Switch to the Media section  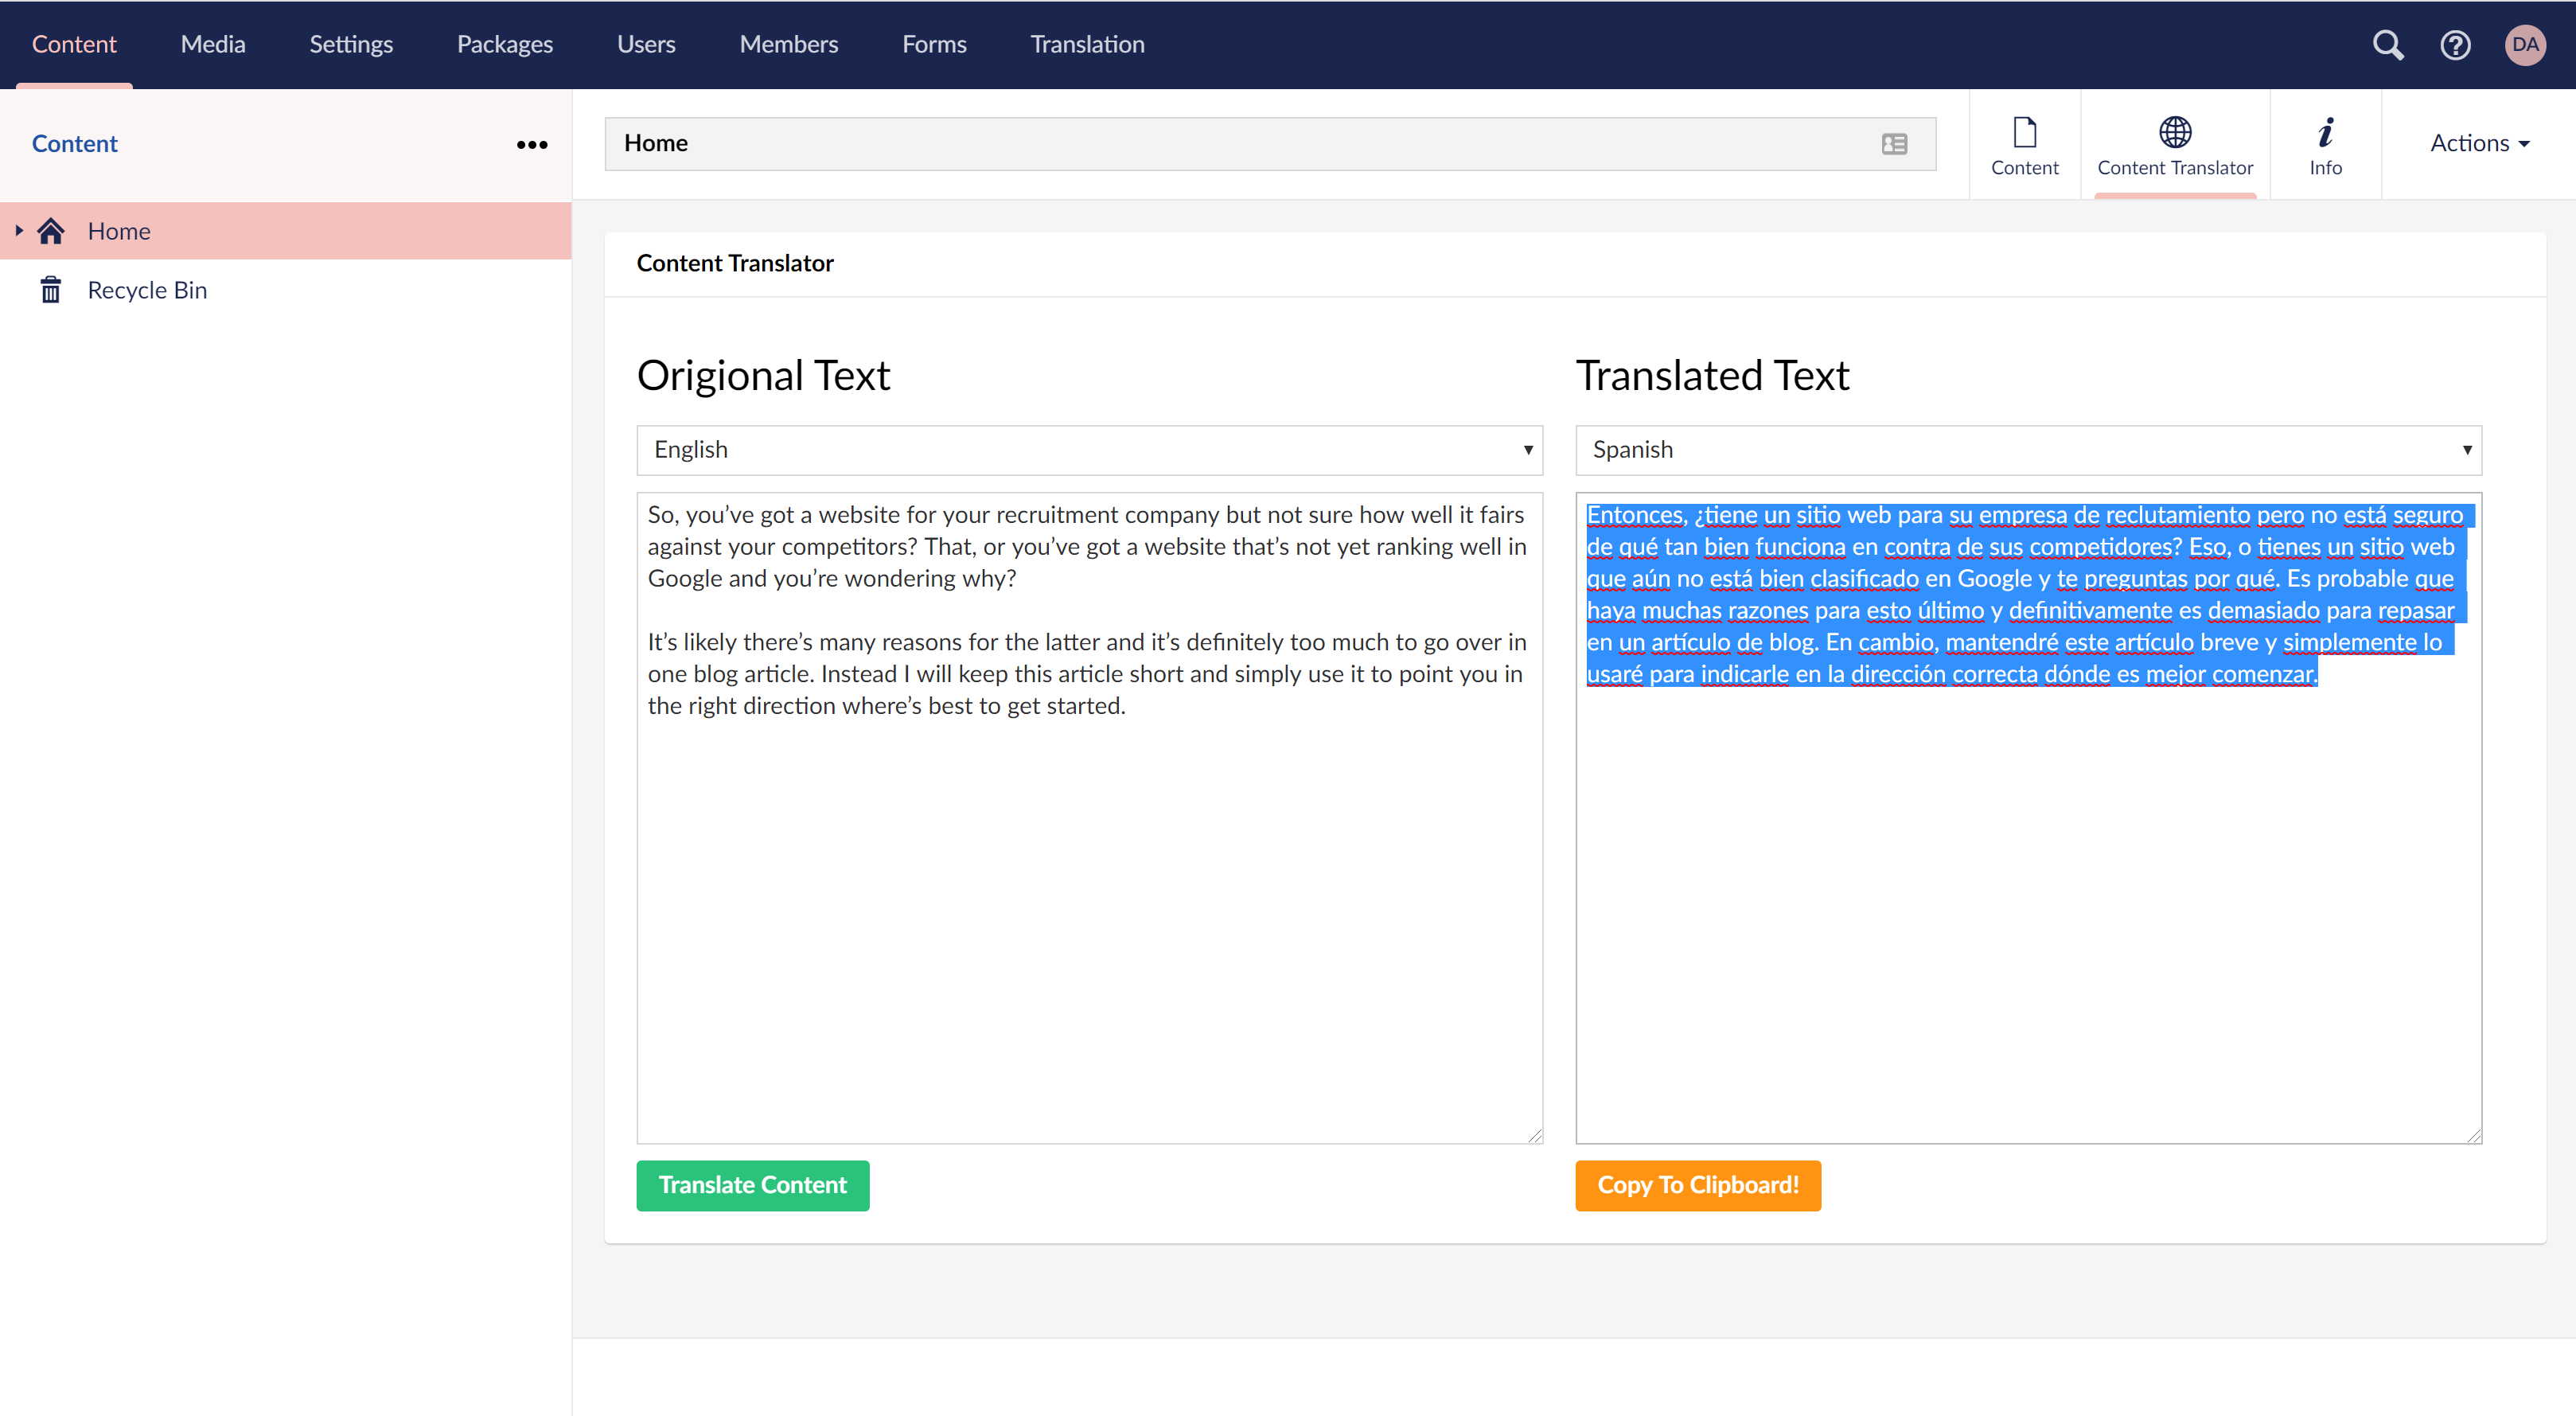click(x=212, y=45)
